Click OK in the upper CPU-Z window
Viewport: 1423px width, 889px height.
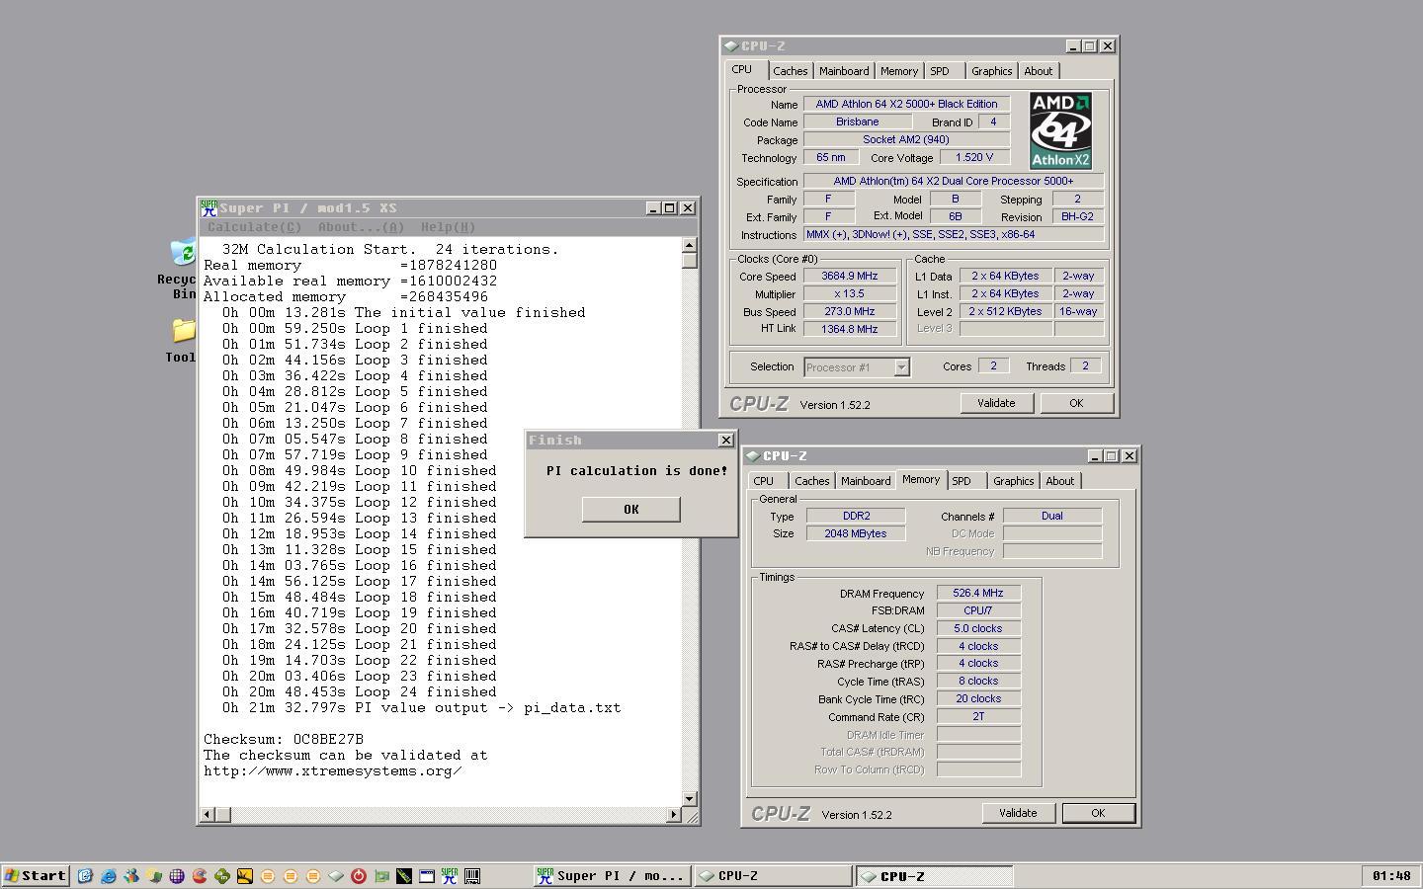[x=1076, y=403]
